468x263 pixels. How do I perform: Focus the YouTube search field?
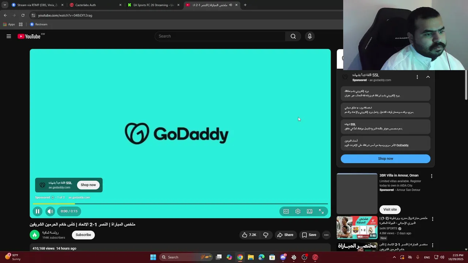click(220, 36)
